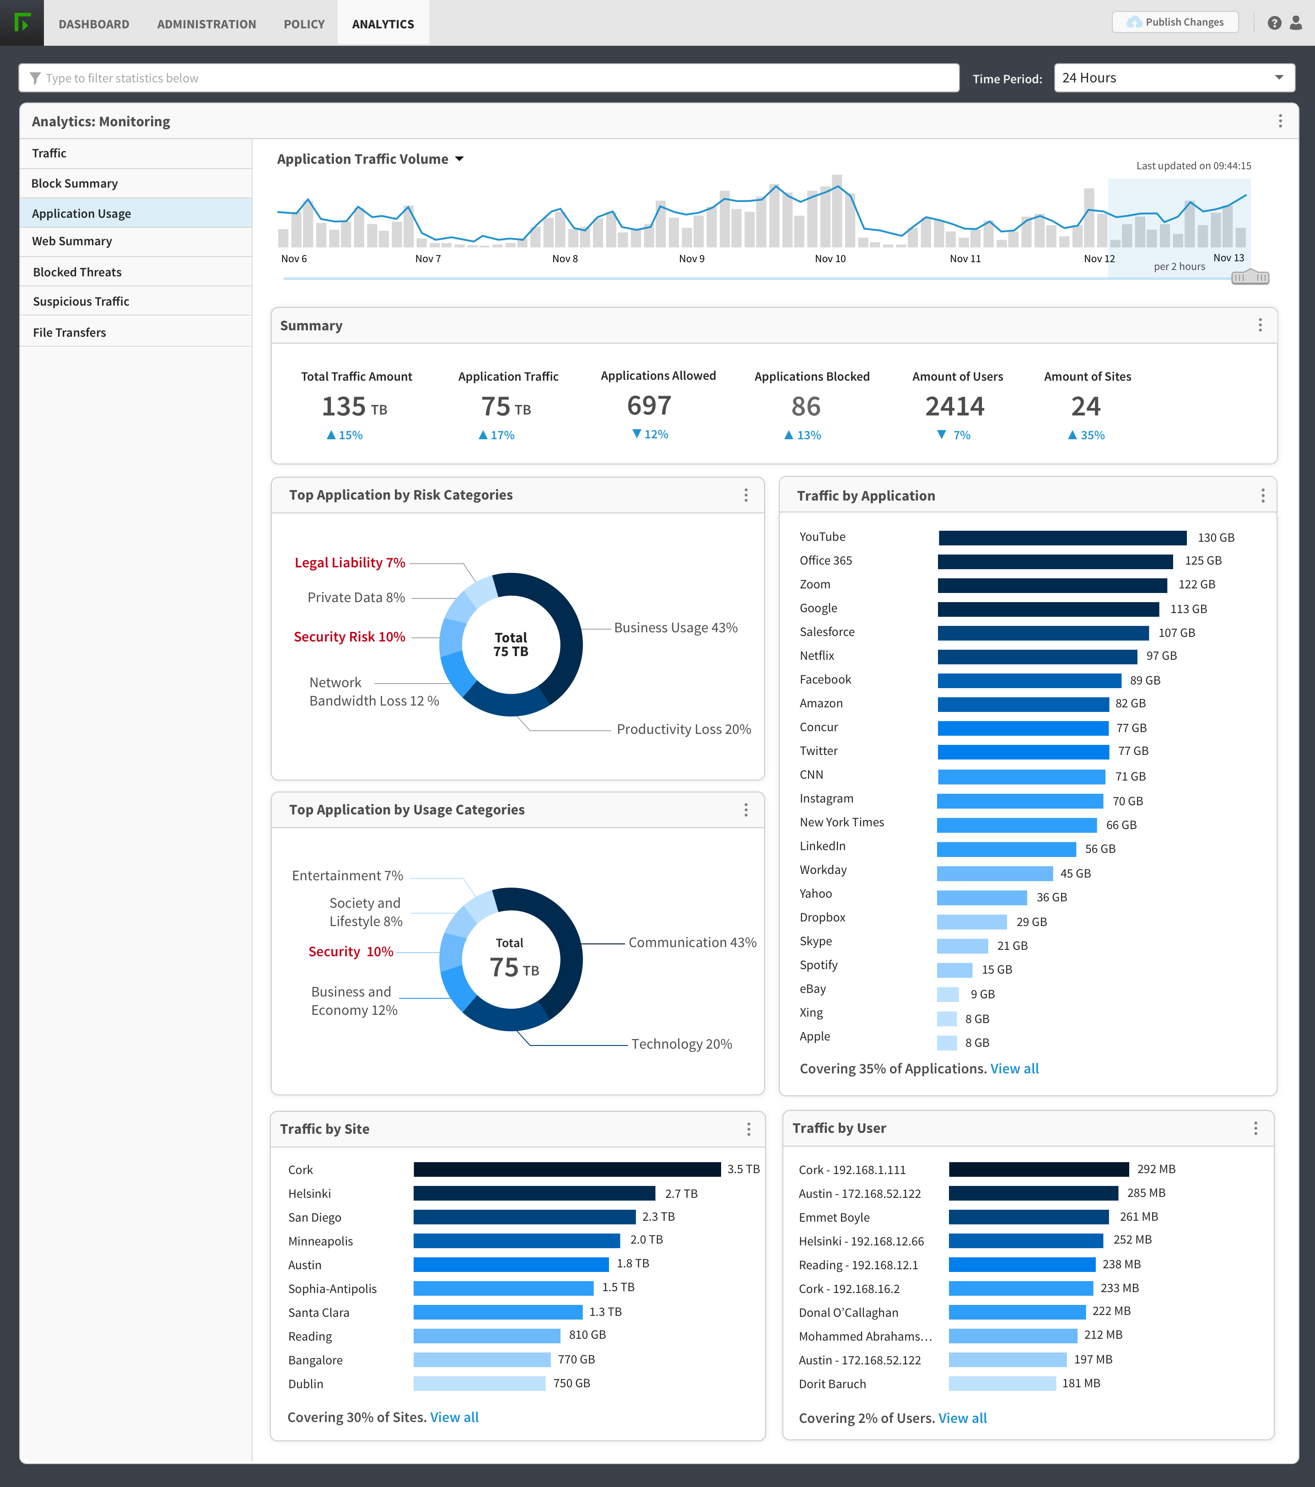Click the Nov 9 axis label
The width and height of the screenshot is (1315, 1487).
(x=691, y=259)
